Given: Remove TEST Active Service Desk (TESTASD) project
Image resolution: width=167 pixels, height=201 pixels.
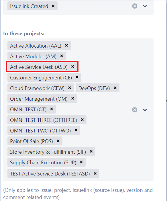Looking at the screenshot, I should click(95, 173).
